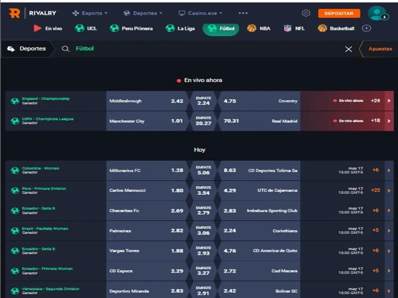This screenshot has height=298, width=398.
Task: Click the Deportes breadcrumb
Action: click(27, 49)
